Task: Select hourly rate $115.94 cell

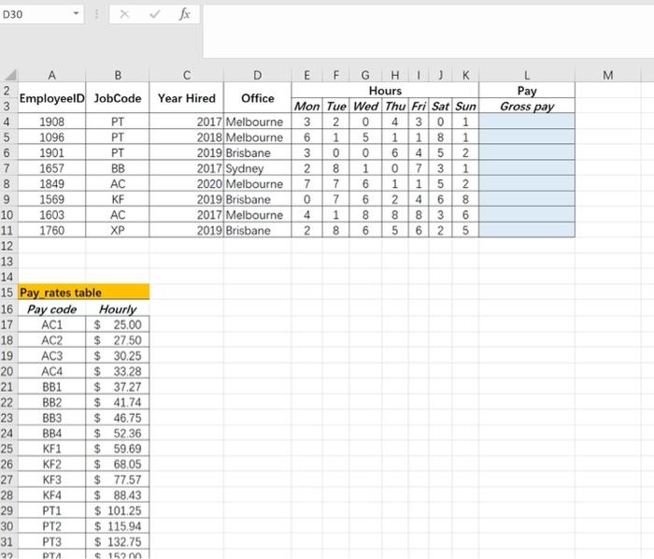Action: pos(118,526)
